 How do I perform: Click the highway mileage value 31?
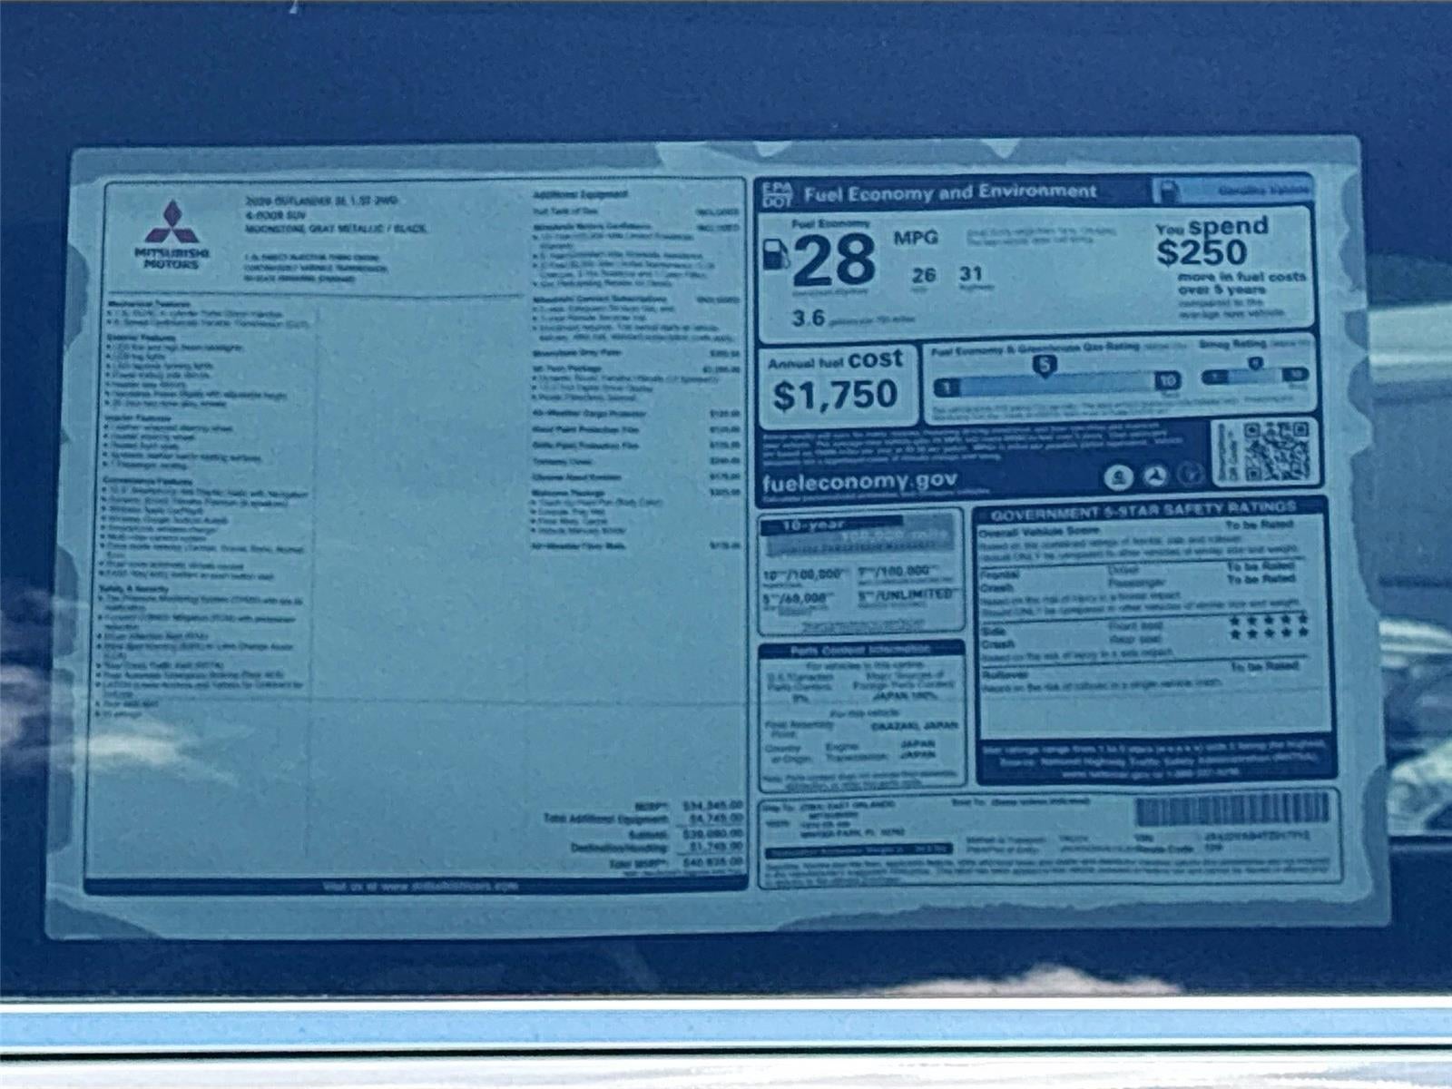[971, 273]
